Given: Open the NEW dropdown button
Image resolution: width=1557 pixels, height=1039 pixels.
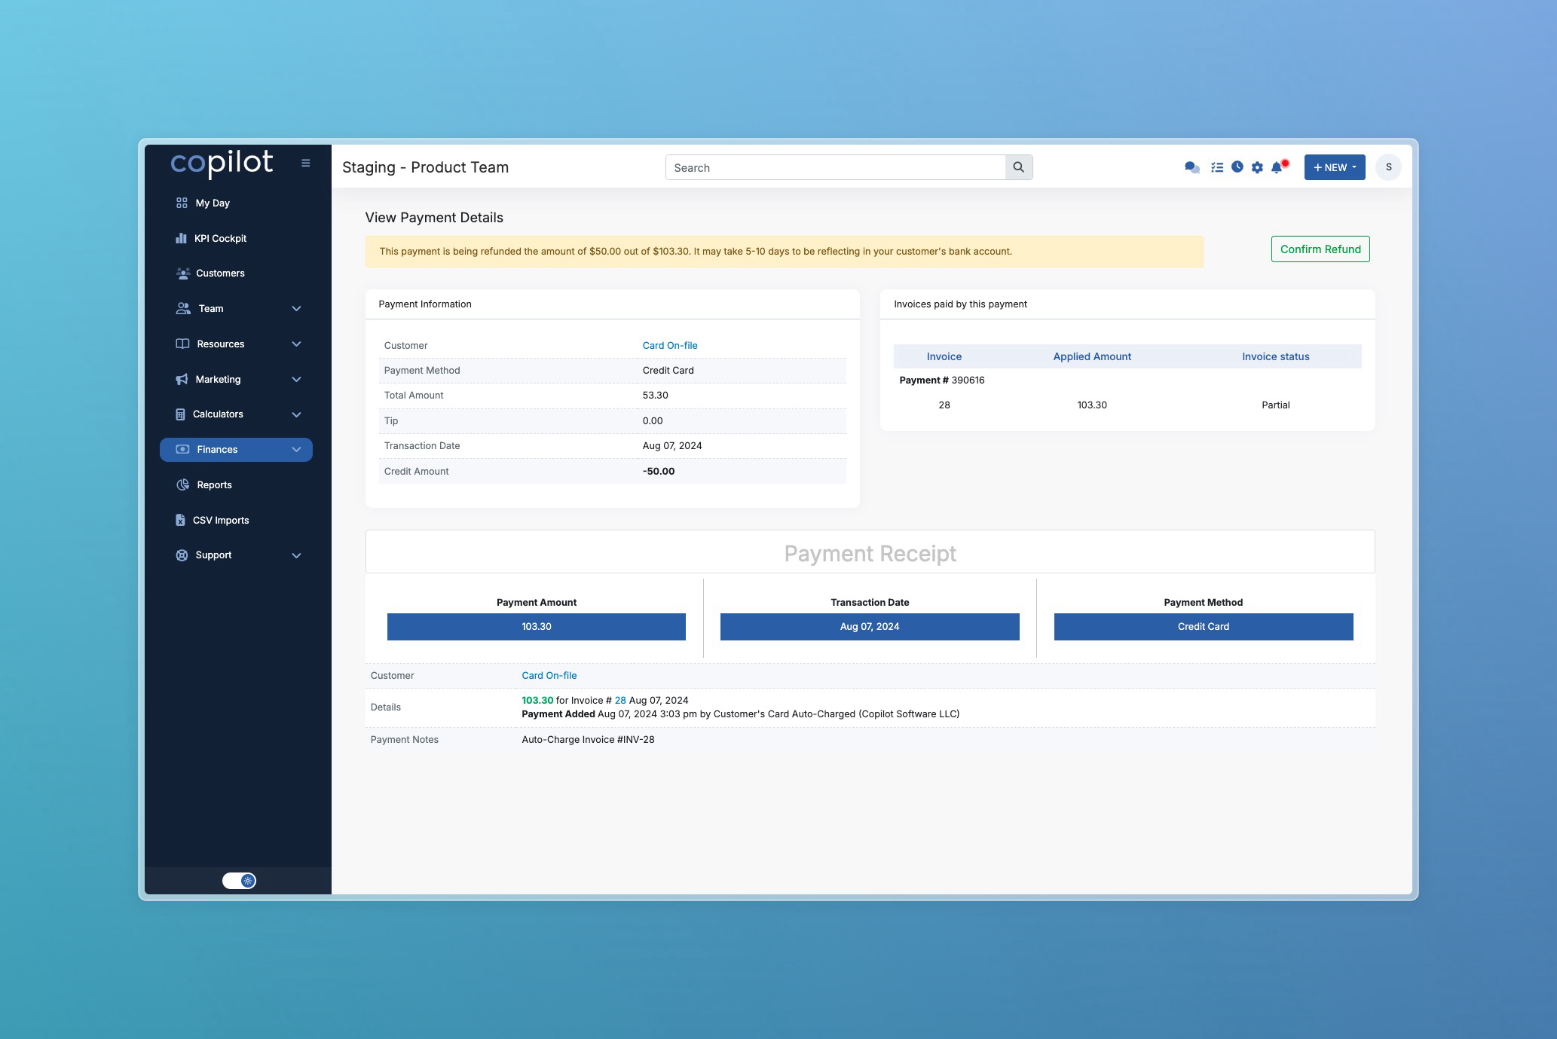Looking at the screenshot, I should 1334,167.
